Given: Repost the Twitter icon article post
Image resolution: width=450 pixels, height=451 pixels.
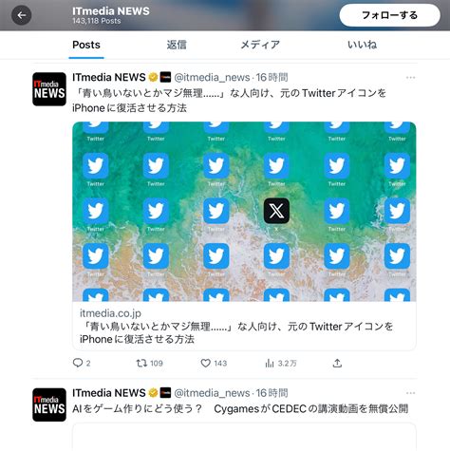Looking at the screenshot, I should (141, 363).
